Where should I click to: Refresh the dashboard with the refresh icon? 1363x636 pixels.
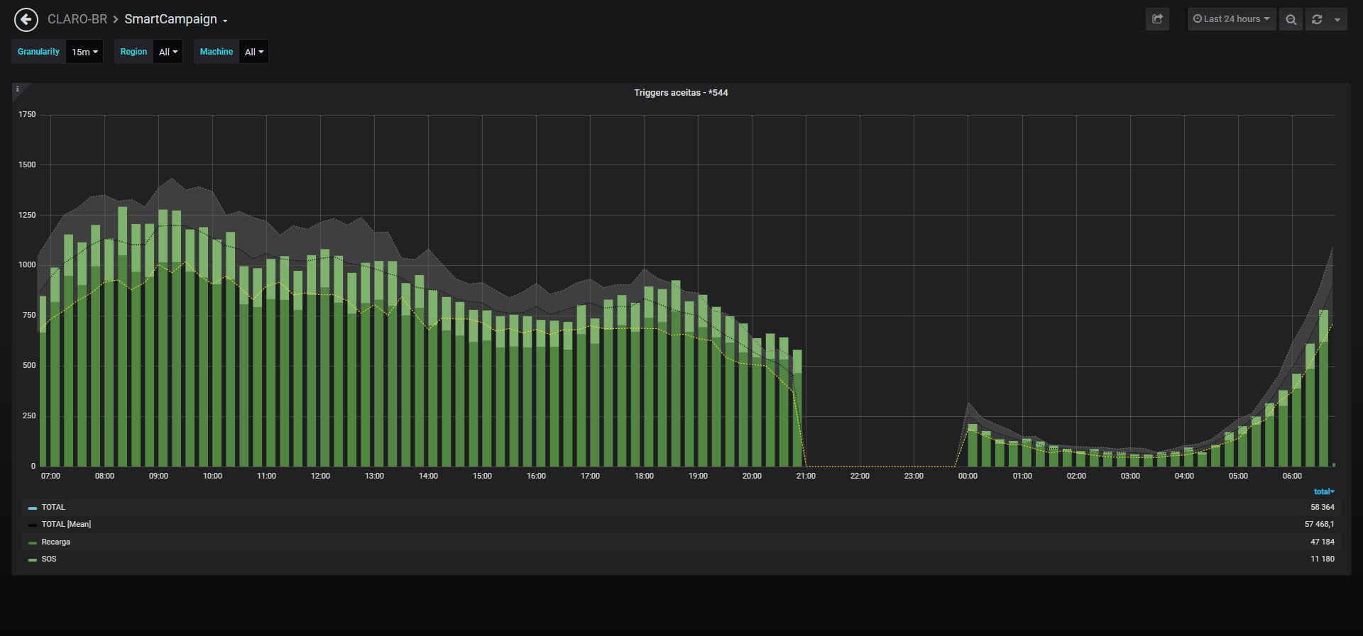pyautogui.click(x=1317, y=19)
